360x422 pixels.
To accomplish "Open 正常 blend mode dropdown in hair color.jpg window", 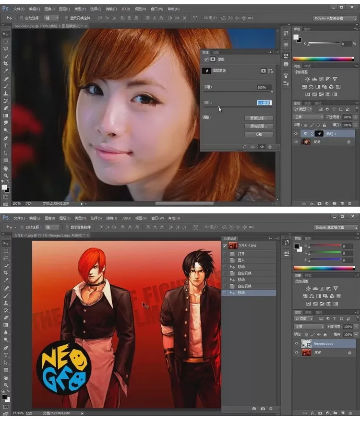I will coord(308,117).
